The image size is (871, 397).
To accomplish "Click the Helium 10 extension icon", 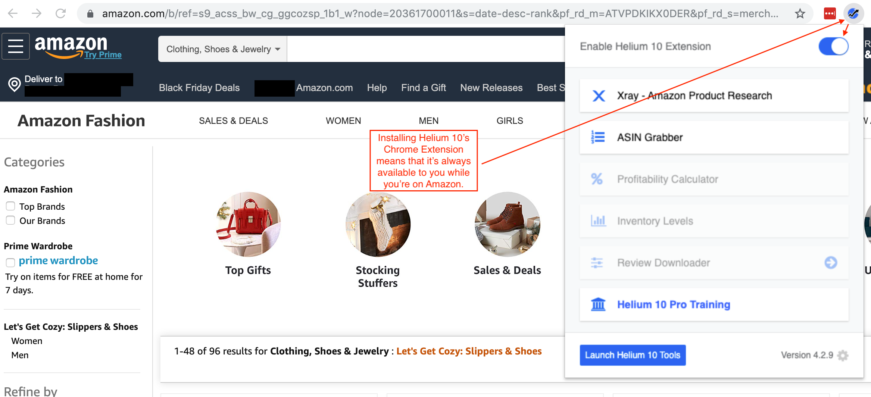I will point(853,13).
